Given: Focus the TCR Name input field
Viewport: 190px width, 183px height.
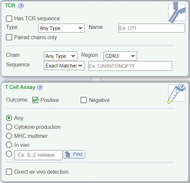Looking at the screenshot, I should click(152, 28).
